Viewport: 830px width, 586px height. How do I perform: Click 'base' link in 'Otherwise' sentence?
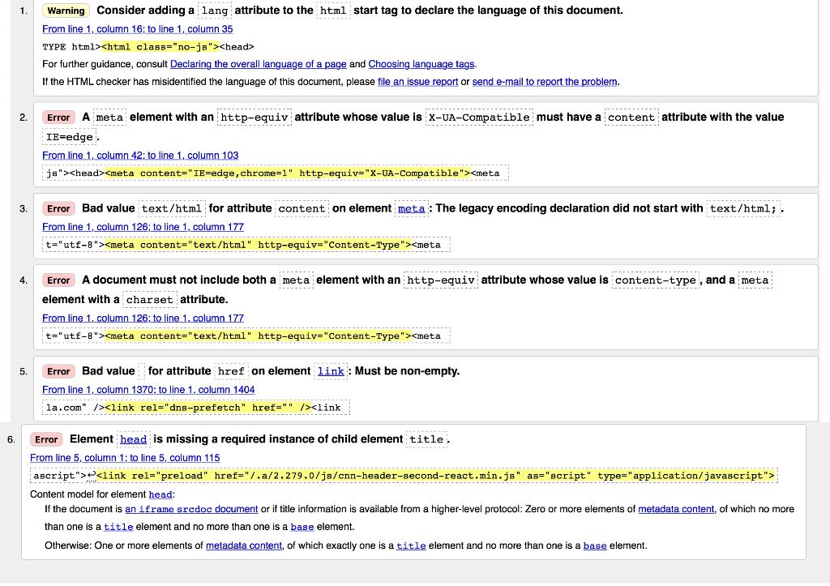(x=595, y=545)
